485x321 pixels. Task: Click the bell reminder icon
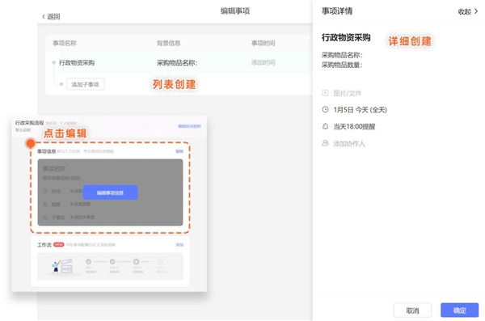[x=325, y=126]
